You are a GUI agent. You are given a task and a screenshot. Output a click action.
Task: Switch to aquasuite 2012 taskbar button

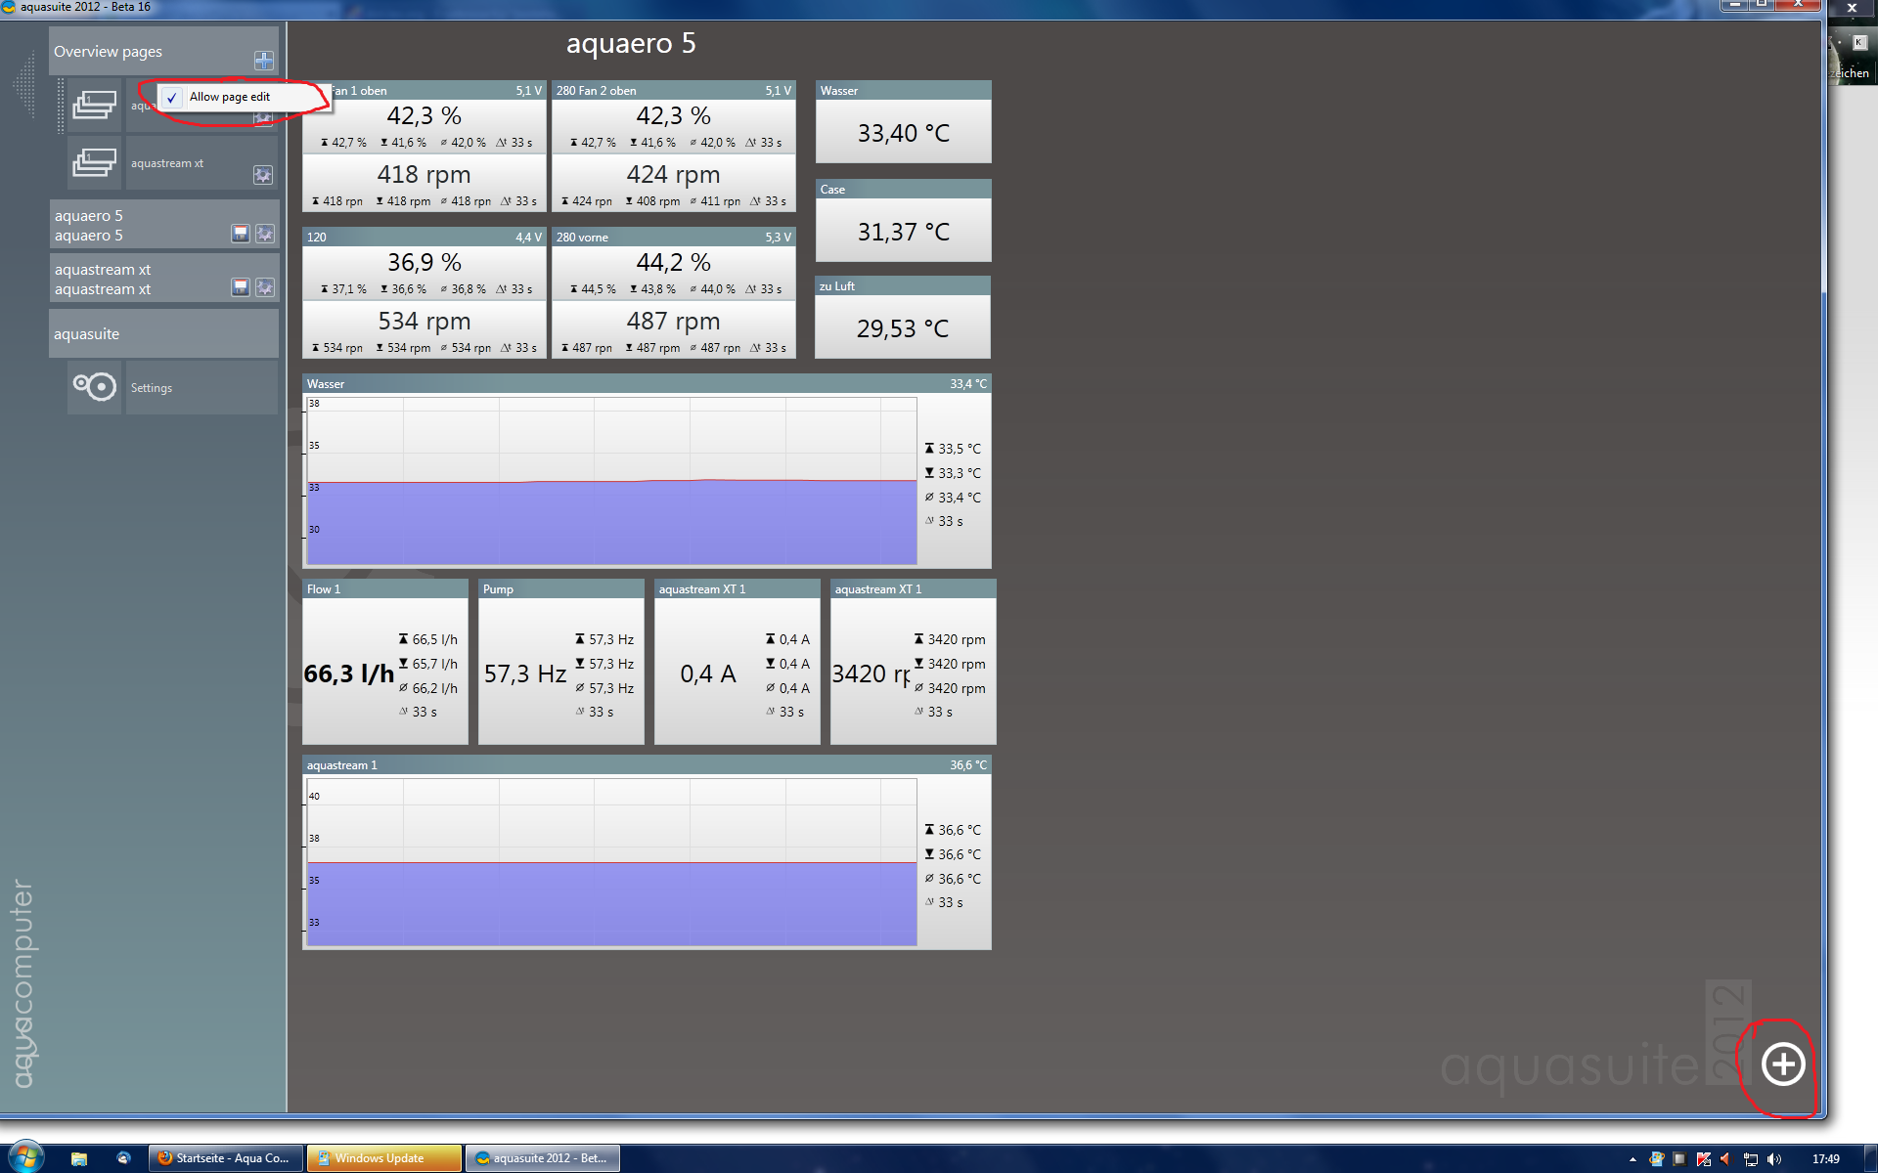(x=543, y=1158)
